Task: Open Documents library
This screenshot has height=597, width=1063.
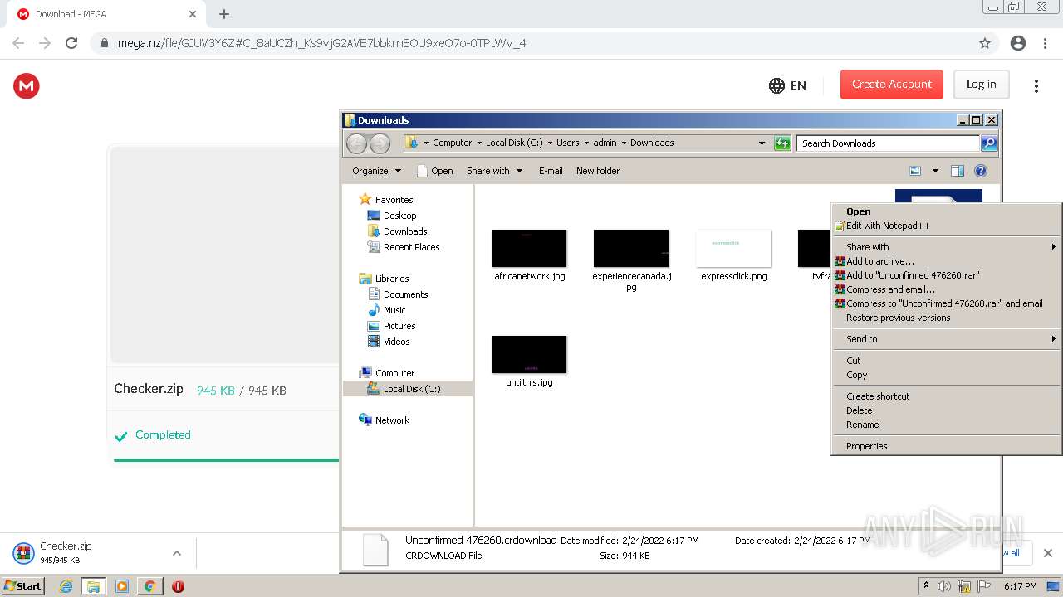Action: (398, 294)
